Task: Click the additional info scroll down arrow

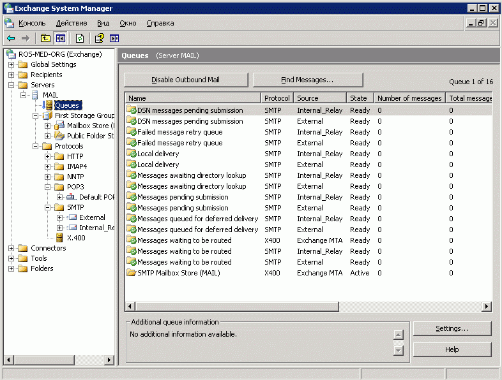Action: [399, 351]
